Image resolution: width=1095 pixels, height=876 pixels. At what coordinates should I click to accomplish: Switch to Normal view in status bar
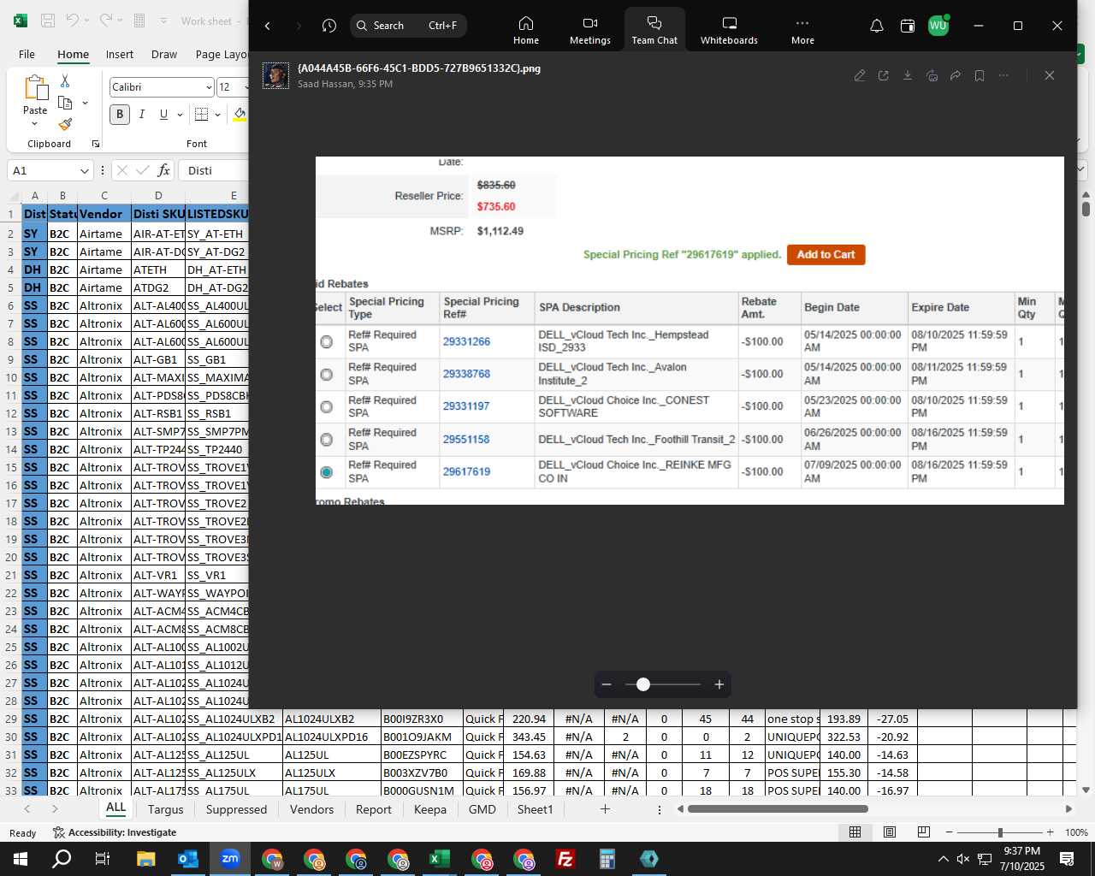[x=855, y=832]
